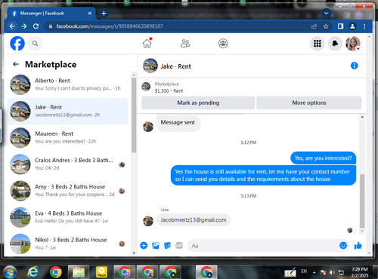The height and width of the screenshot is (279, 378).
Task: Open the media player taskbar icon
Action: pyautogui.click(x=101, y=272)
